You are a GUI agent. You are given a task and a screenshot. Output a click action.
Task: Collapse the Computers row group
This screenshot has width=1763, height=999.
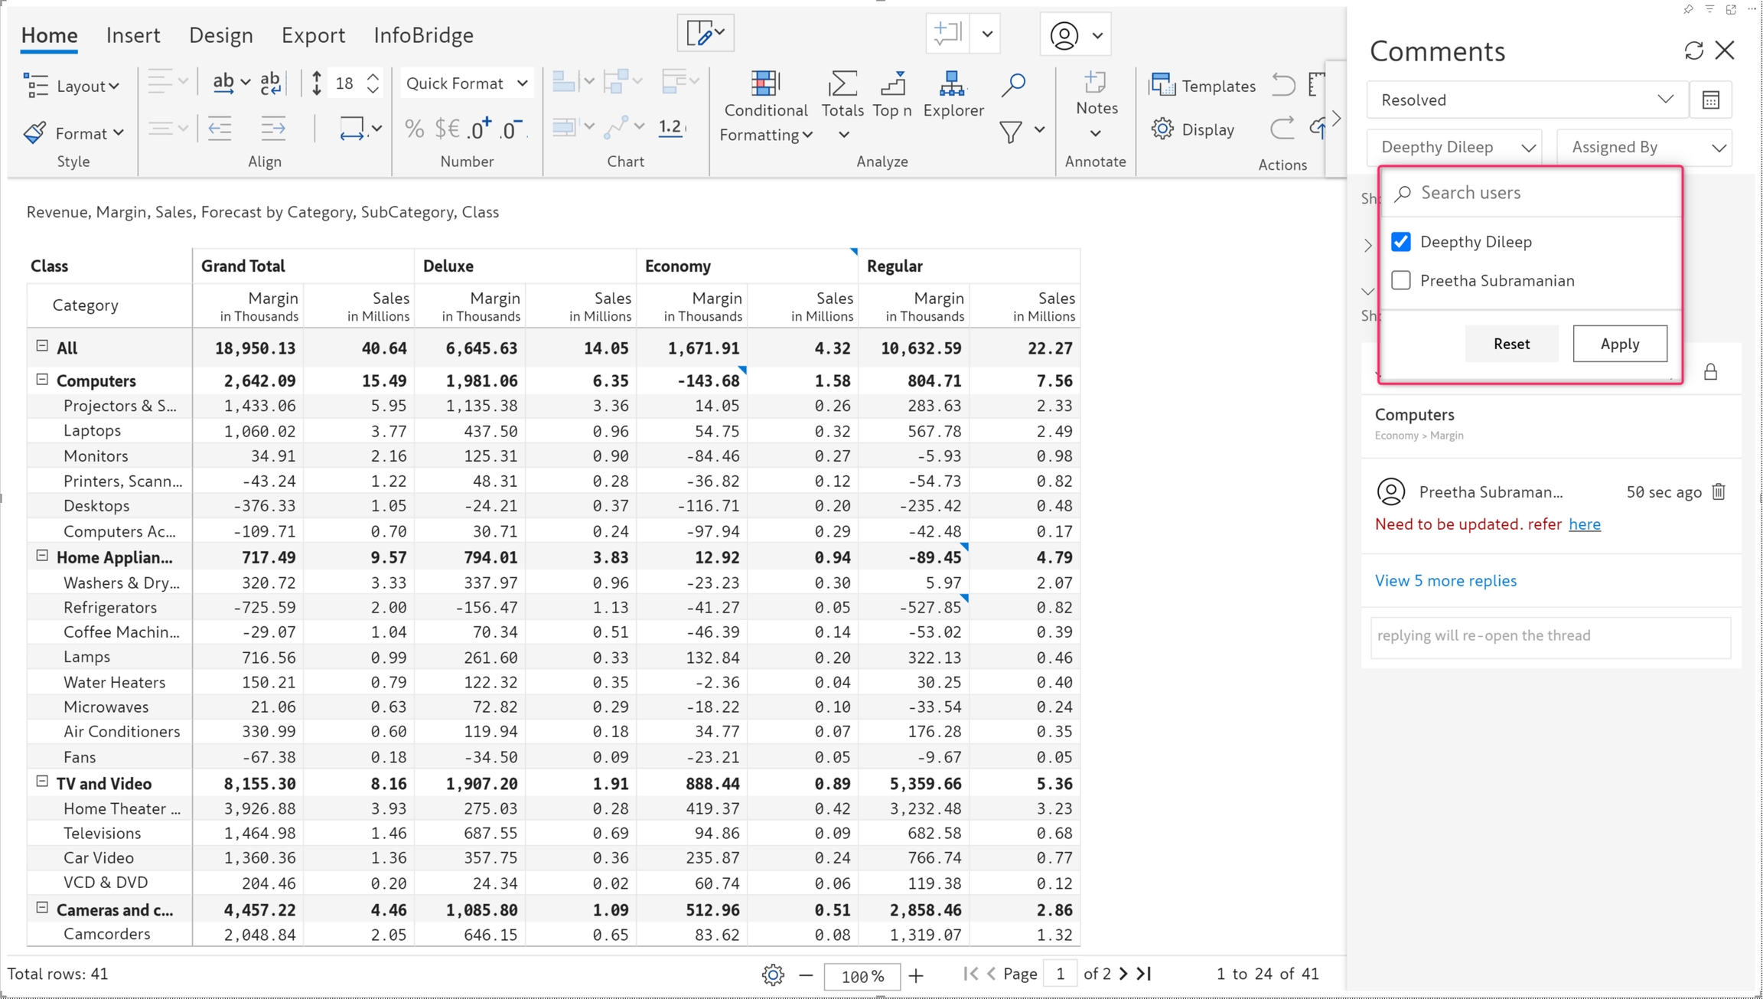click(x=42, y=380)
